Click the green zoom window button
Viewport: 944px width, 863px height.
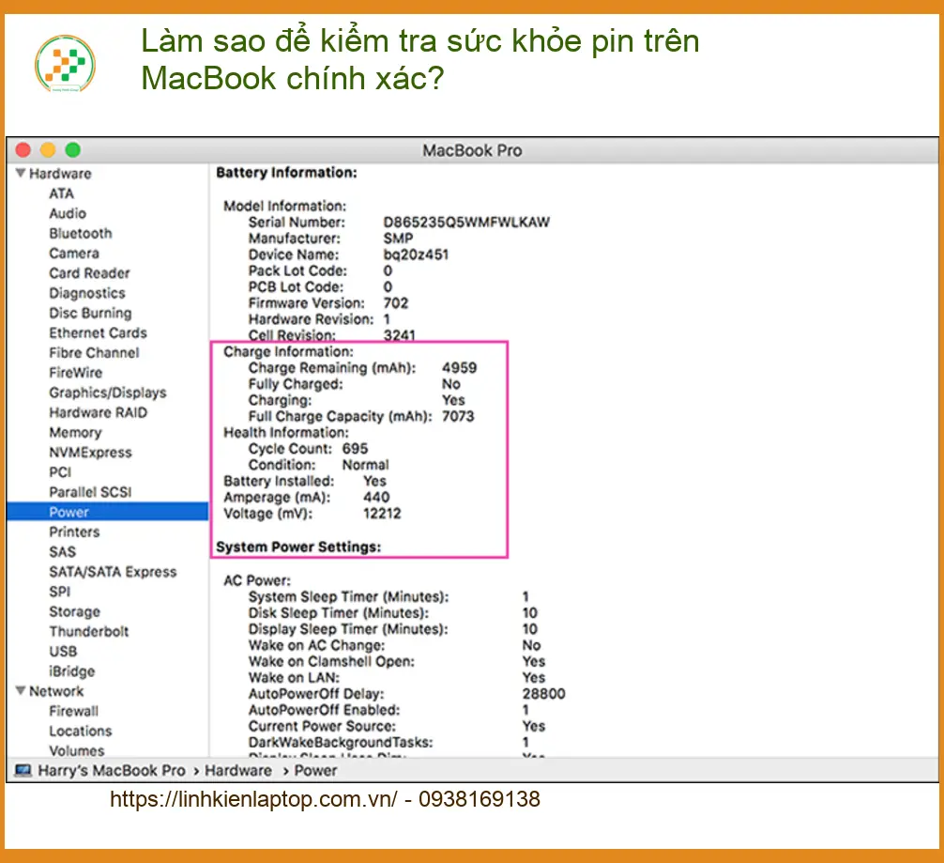(x=73, y=150)
